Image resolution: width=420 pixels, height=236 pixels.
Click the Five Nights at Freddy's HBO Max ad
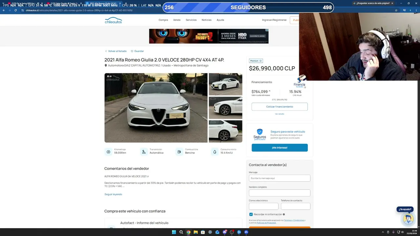point(209,36)
